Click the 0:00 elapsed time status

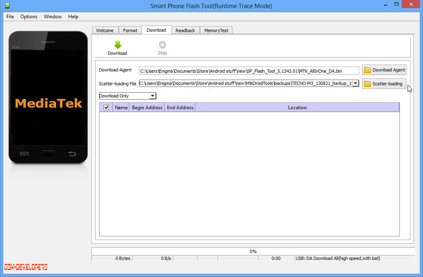pos(276,258)
